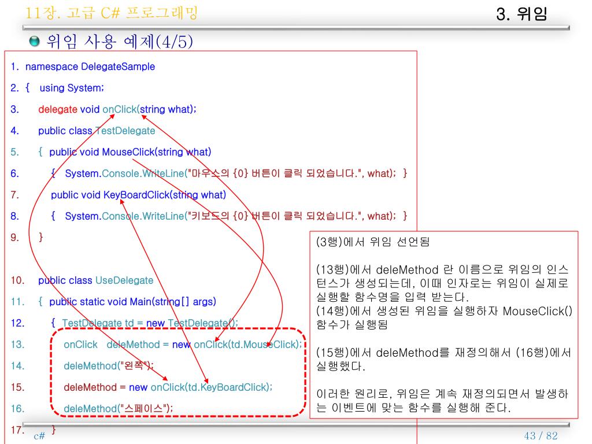Click 'public static void Main(string[] args)'

(132, 302)
